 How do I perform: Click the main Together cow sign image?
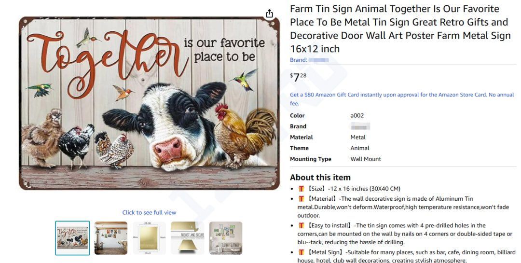pos(149,103)
